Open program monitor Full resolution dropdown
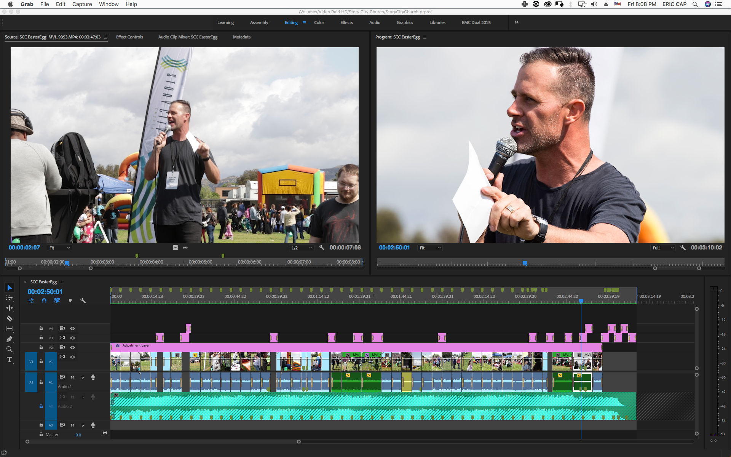The height and width of the screenshot is (457, 731). (x=663, y=248)
